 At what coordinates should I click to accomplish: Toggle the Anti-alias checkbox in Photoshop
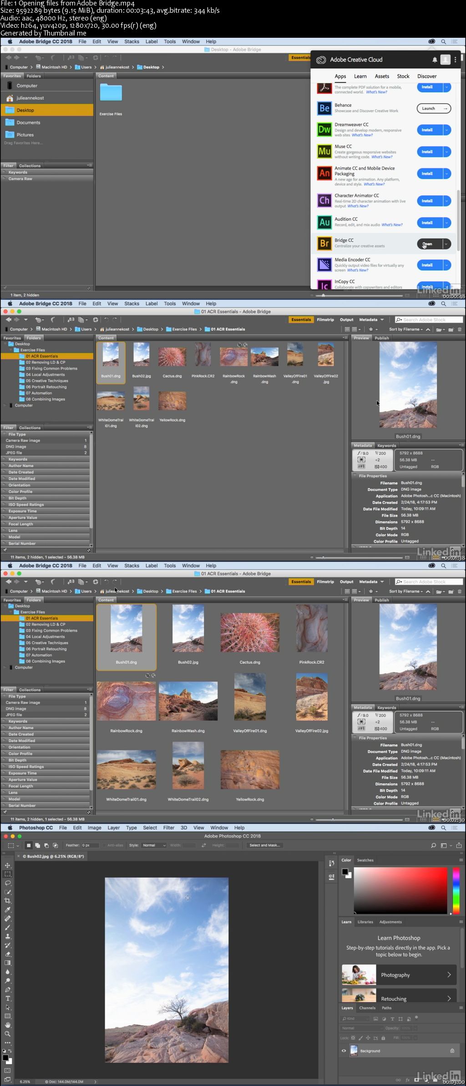tap(104, 845)
